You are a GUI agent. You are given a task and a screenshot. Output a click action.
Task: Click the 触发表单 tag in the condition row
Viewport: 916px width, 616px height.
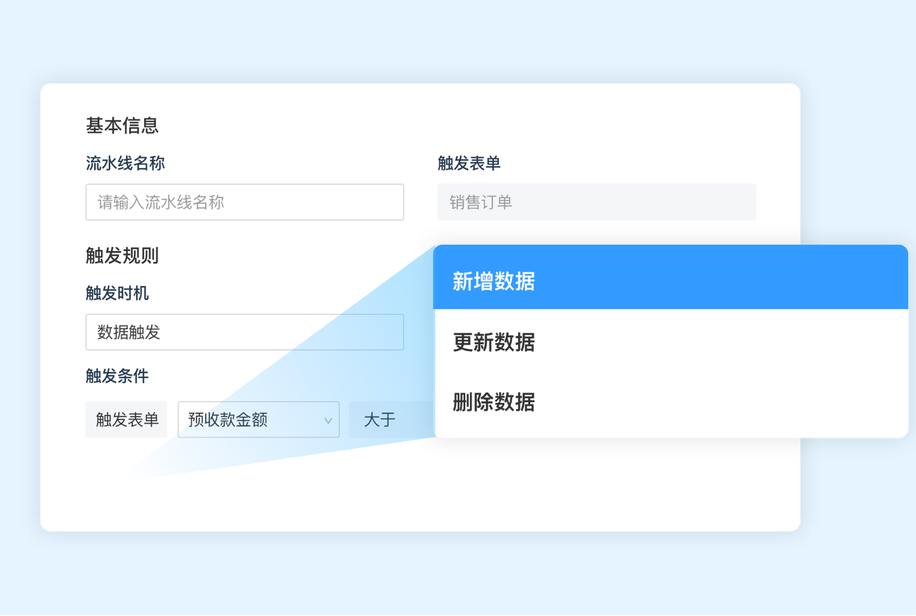(x=127, y=419)
